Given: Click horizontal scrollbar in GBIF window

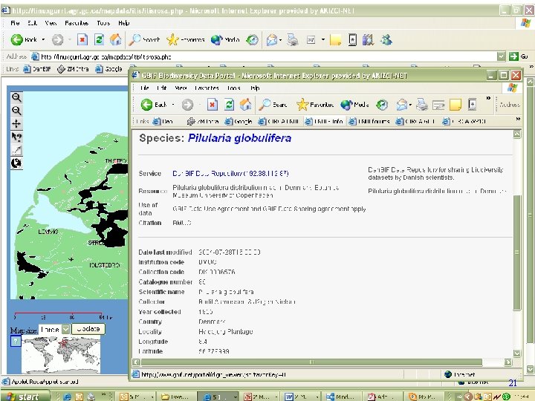Looking at the screenshot, I should pyautogui.click(x=311, y=362).
